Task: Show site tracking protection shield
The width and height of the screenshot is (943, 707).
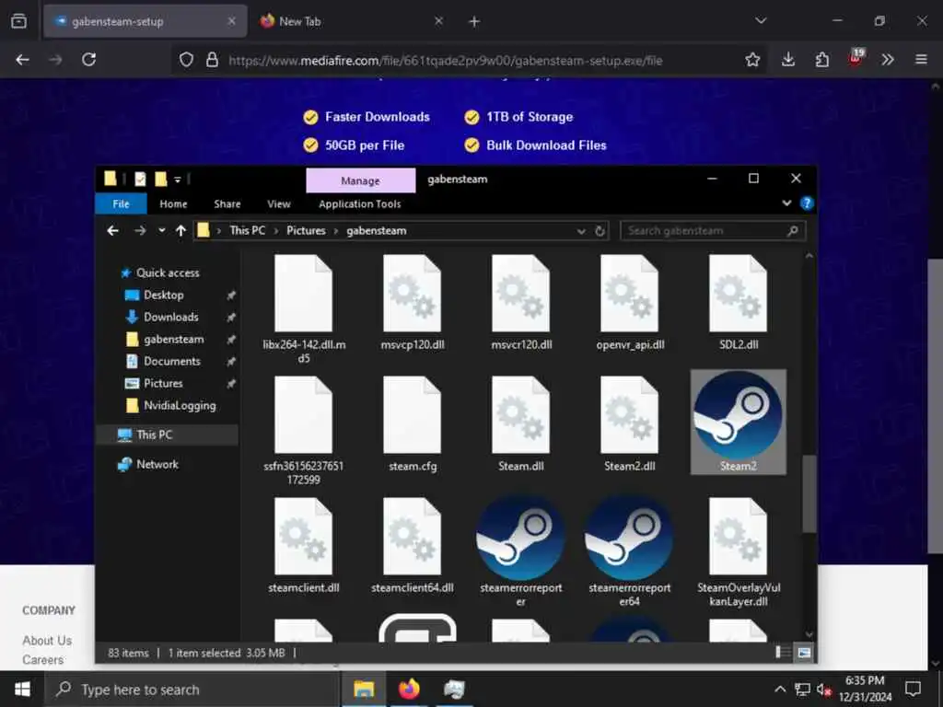Action: pyautogui.click(x=186, y=60)
